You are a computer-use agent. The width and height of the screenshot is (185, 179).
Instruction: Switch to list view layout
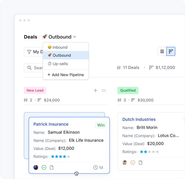coord(162,51)
